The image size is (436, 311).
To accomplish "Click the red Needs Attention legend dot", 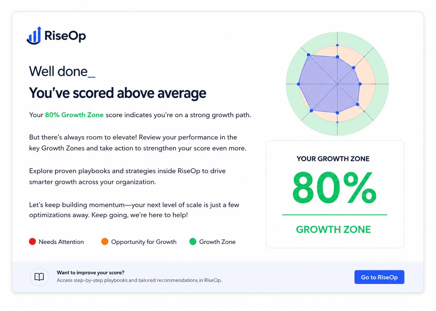I will pyautogui.click(x=32, y=241).
